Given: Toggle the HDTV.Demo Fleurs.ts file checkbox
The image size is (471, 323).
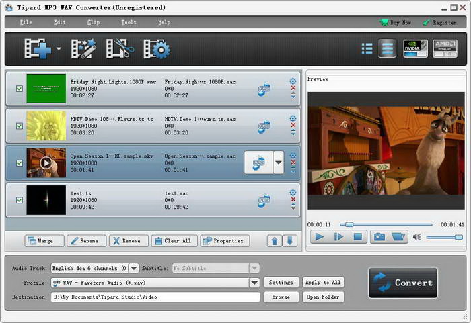Looking at the screenshot, I should coord(19,124).
